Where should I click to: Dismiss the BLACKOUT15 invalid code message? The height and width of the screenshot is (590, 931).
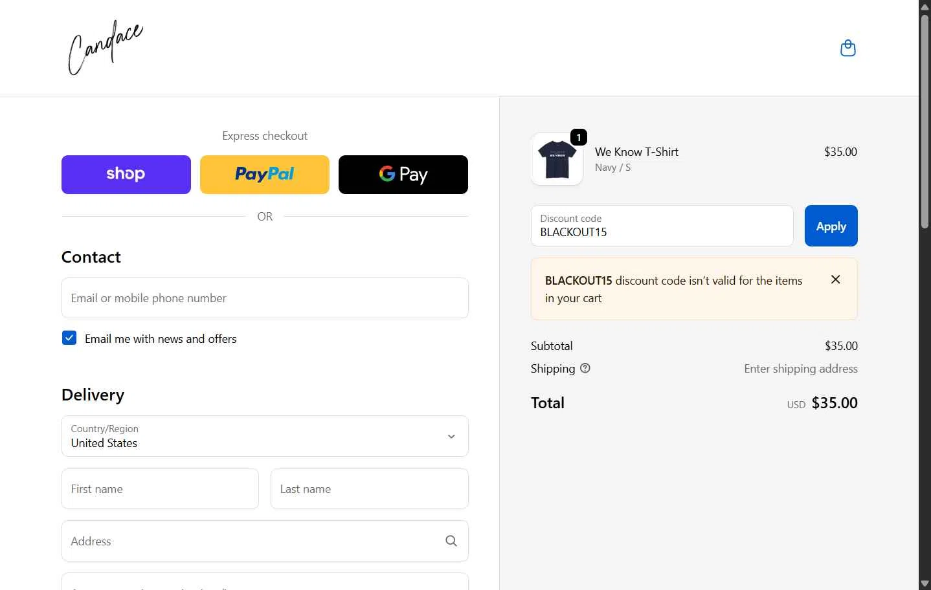pyautogui.click(x=835, y=279)
